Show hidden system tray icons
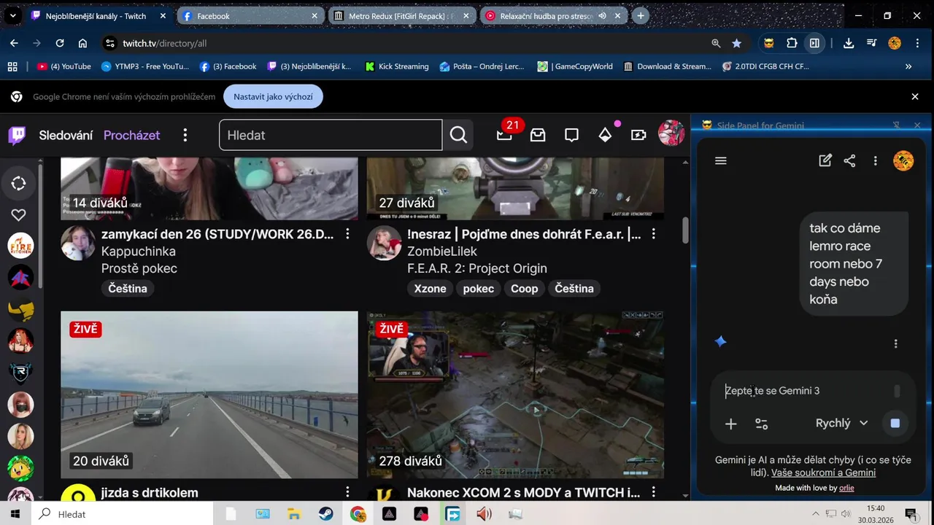 pos(815,514)
